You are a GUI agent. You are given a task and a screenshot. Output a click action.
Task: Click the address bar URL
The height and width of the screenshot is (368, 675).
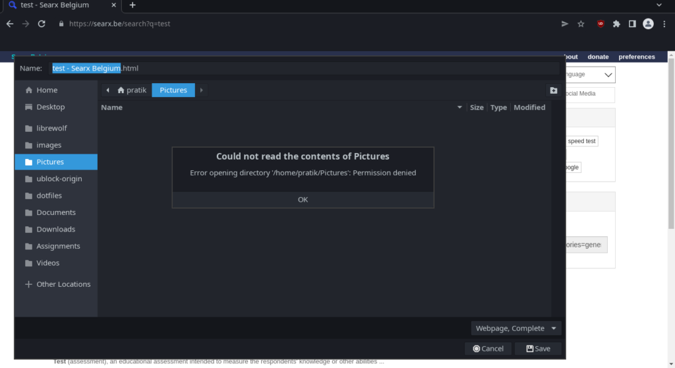pos(120,24)
